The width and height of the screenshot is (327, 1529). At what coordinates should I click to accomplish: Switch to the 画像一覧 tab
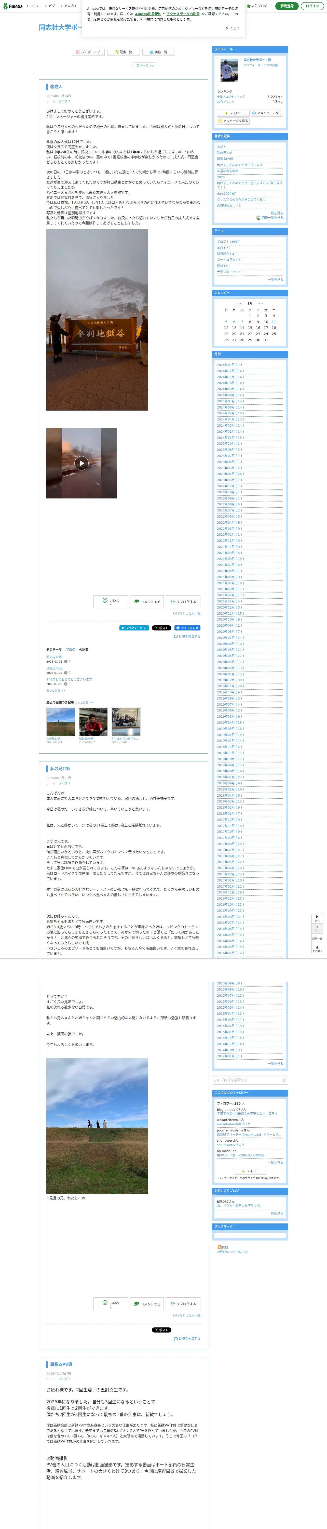pos(158,52)
